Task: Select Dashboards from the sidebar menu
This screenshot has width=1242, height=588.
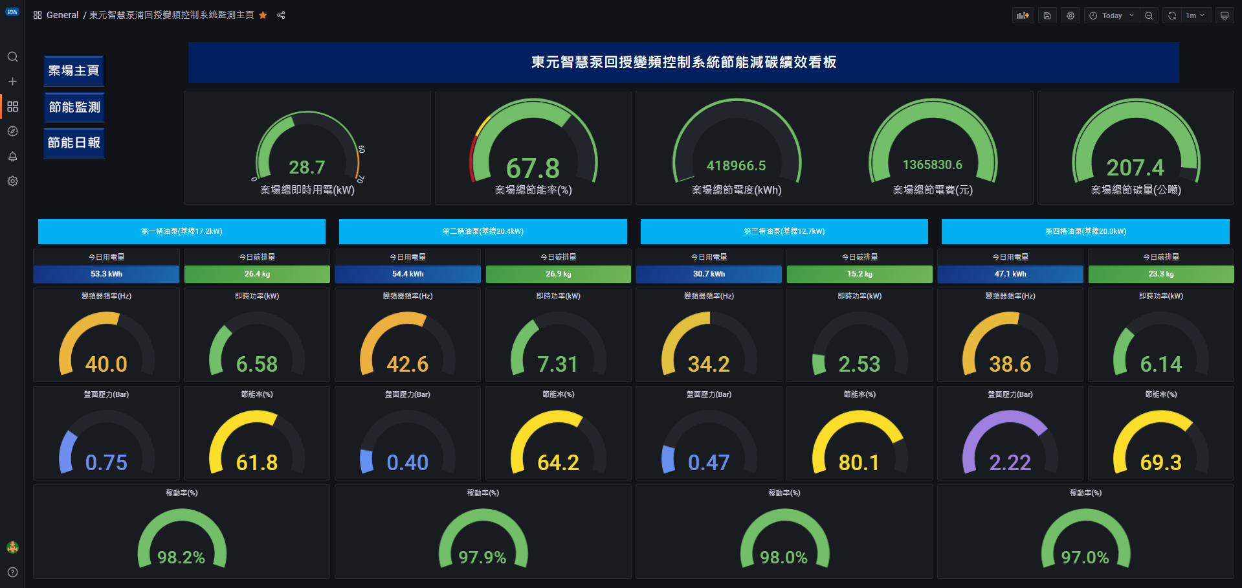Action: [x=12, y=106]
